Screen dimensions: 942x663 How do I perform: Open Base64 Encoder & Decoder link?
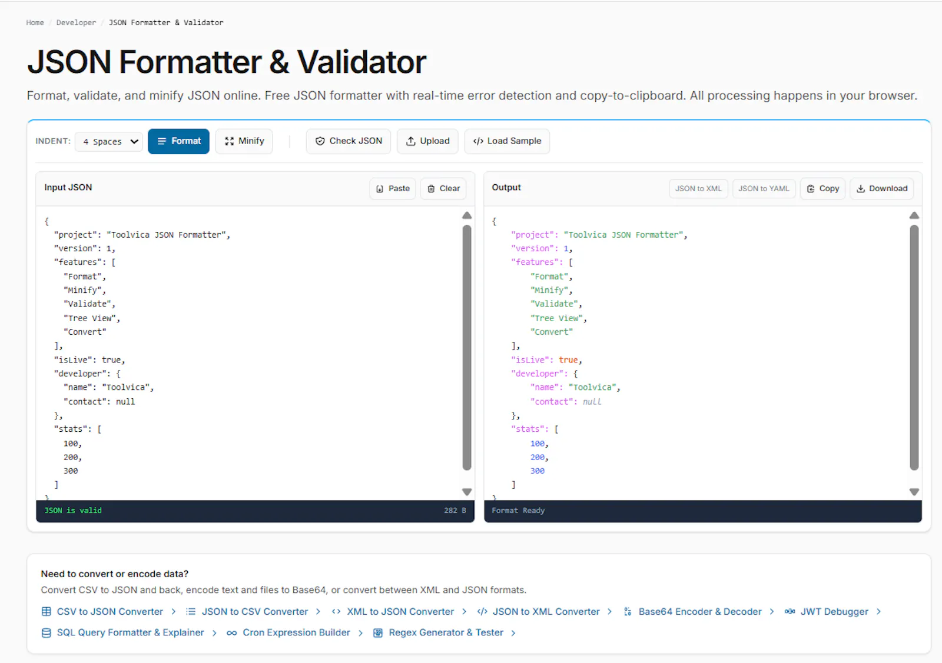tap(700, 612)
